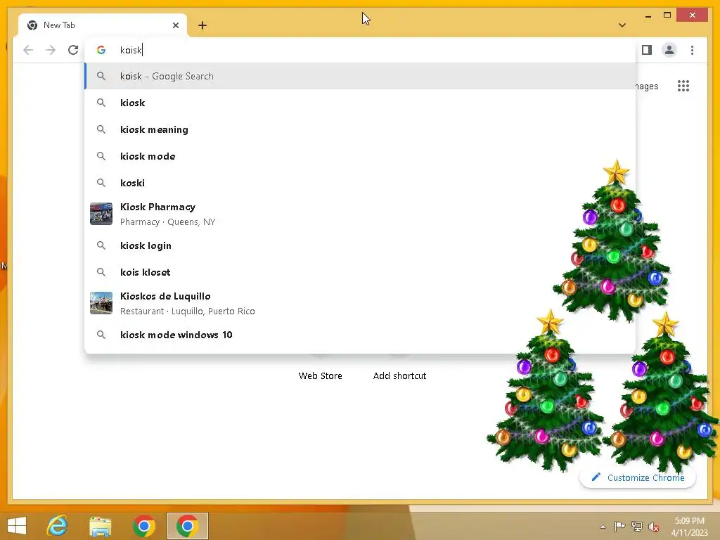Open the Web Store shortcut

point(320,375)
